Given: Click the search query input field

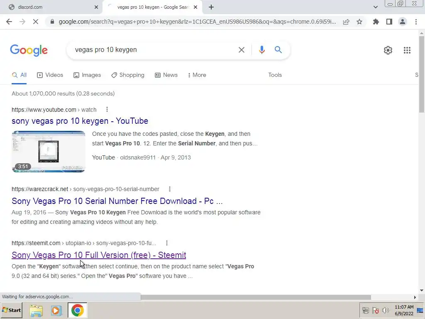Looking at the screenshot, I should (154, 50).
